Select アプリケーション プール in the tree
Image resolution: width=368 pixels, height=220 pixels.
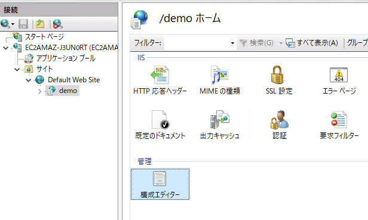(x=66, y=58)
